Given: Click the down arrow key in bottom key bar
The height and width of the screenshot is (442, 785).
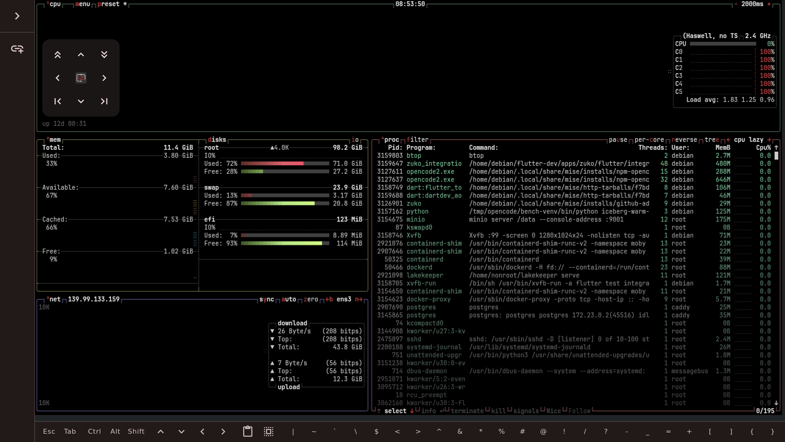Looking at the screenshot, I should (182, 432).
